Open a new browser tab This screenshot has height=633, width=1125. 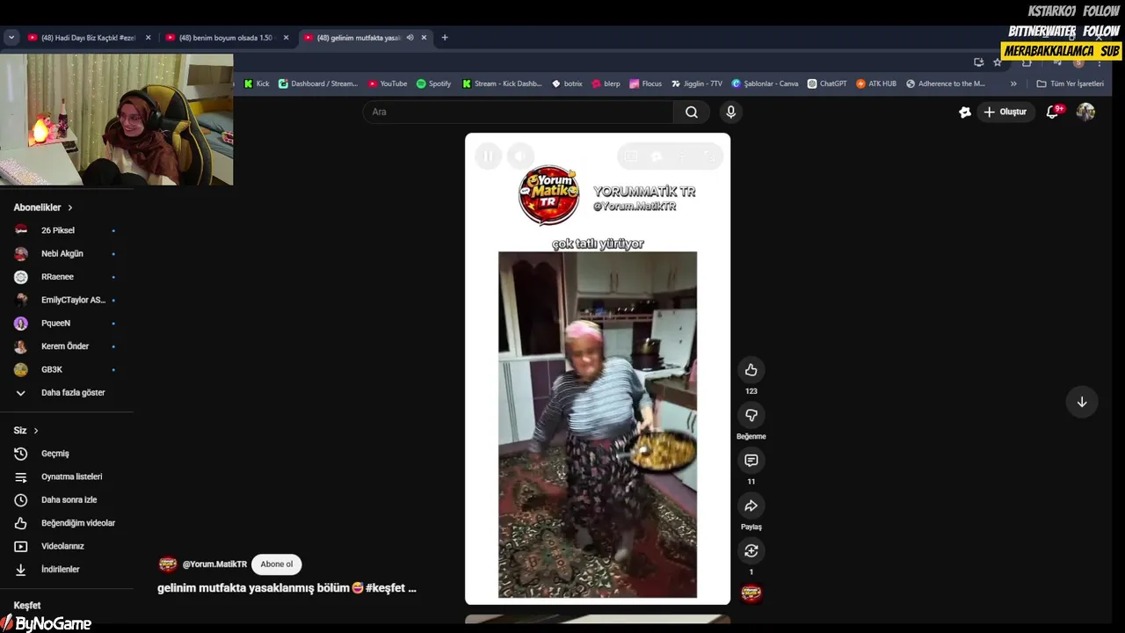tap(445, 38)
